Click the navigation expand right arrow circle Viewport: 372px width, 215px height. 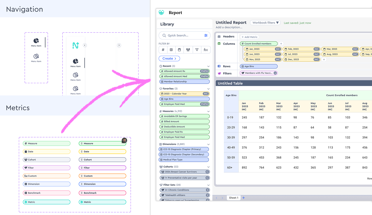119,45
